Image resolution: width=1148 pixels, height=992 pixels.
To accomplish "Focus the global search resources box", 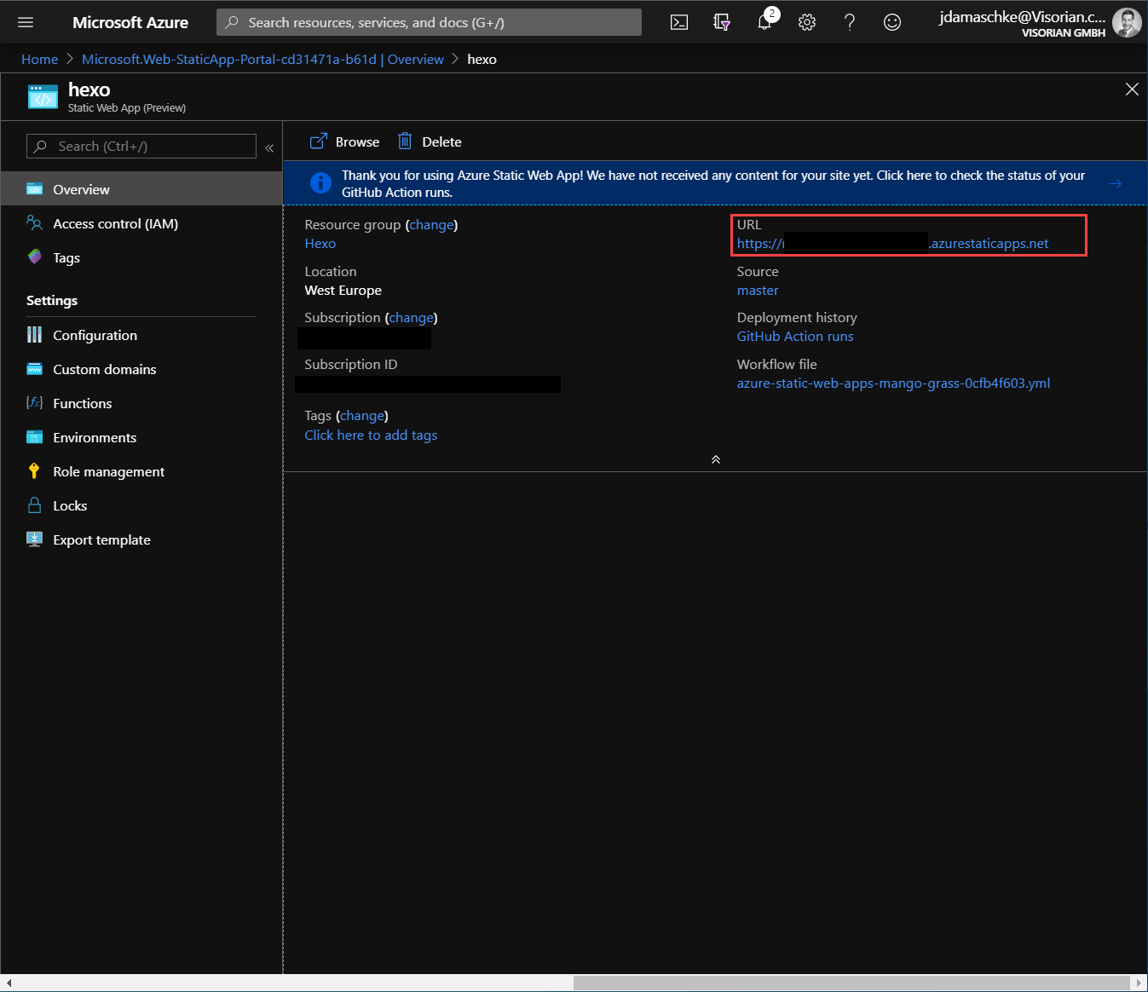I will [429, 22].
